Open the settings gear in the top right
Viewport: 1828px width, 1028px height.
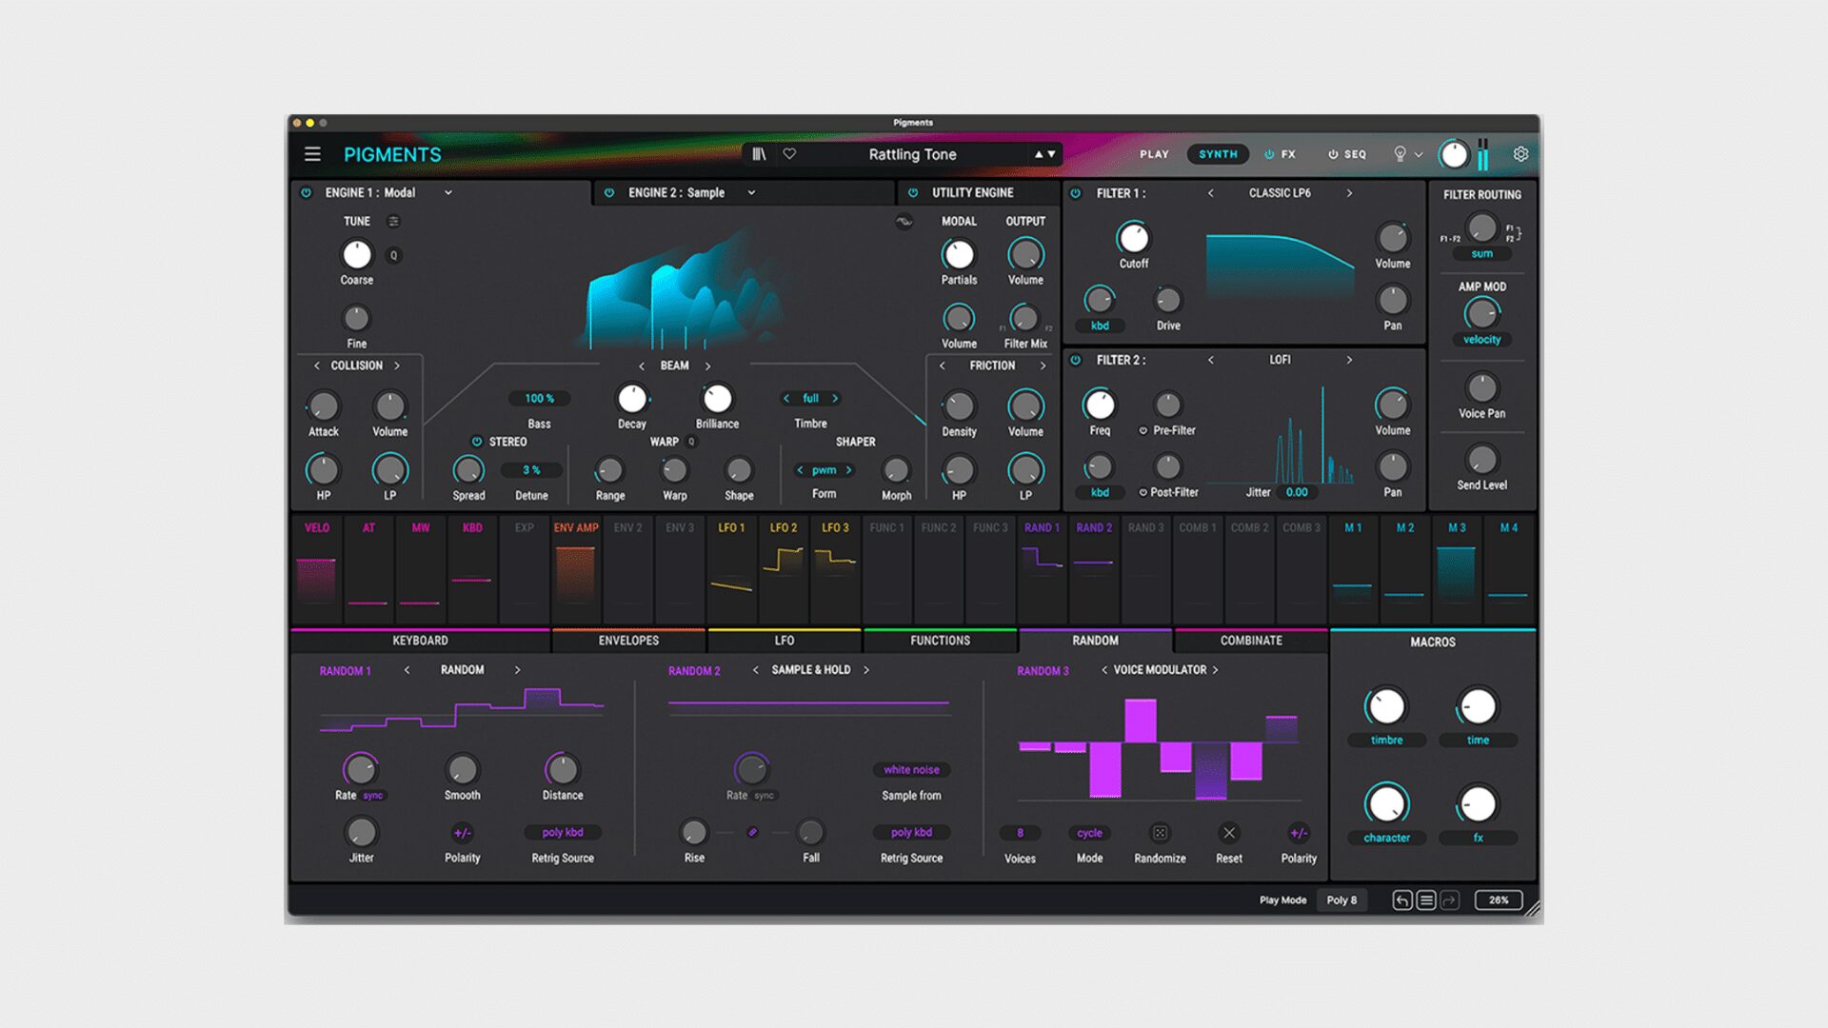pos(1520,154)
